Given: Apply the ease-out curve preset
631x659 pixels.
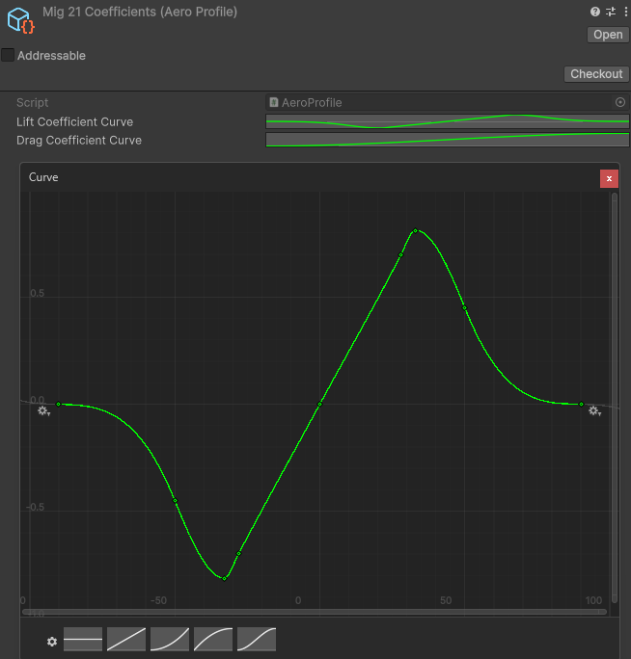Looking at the screenshot, I should click(x=213, y=640).
